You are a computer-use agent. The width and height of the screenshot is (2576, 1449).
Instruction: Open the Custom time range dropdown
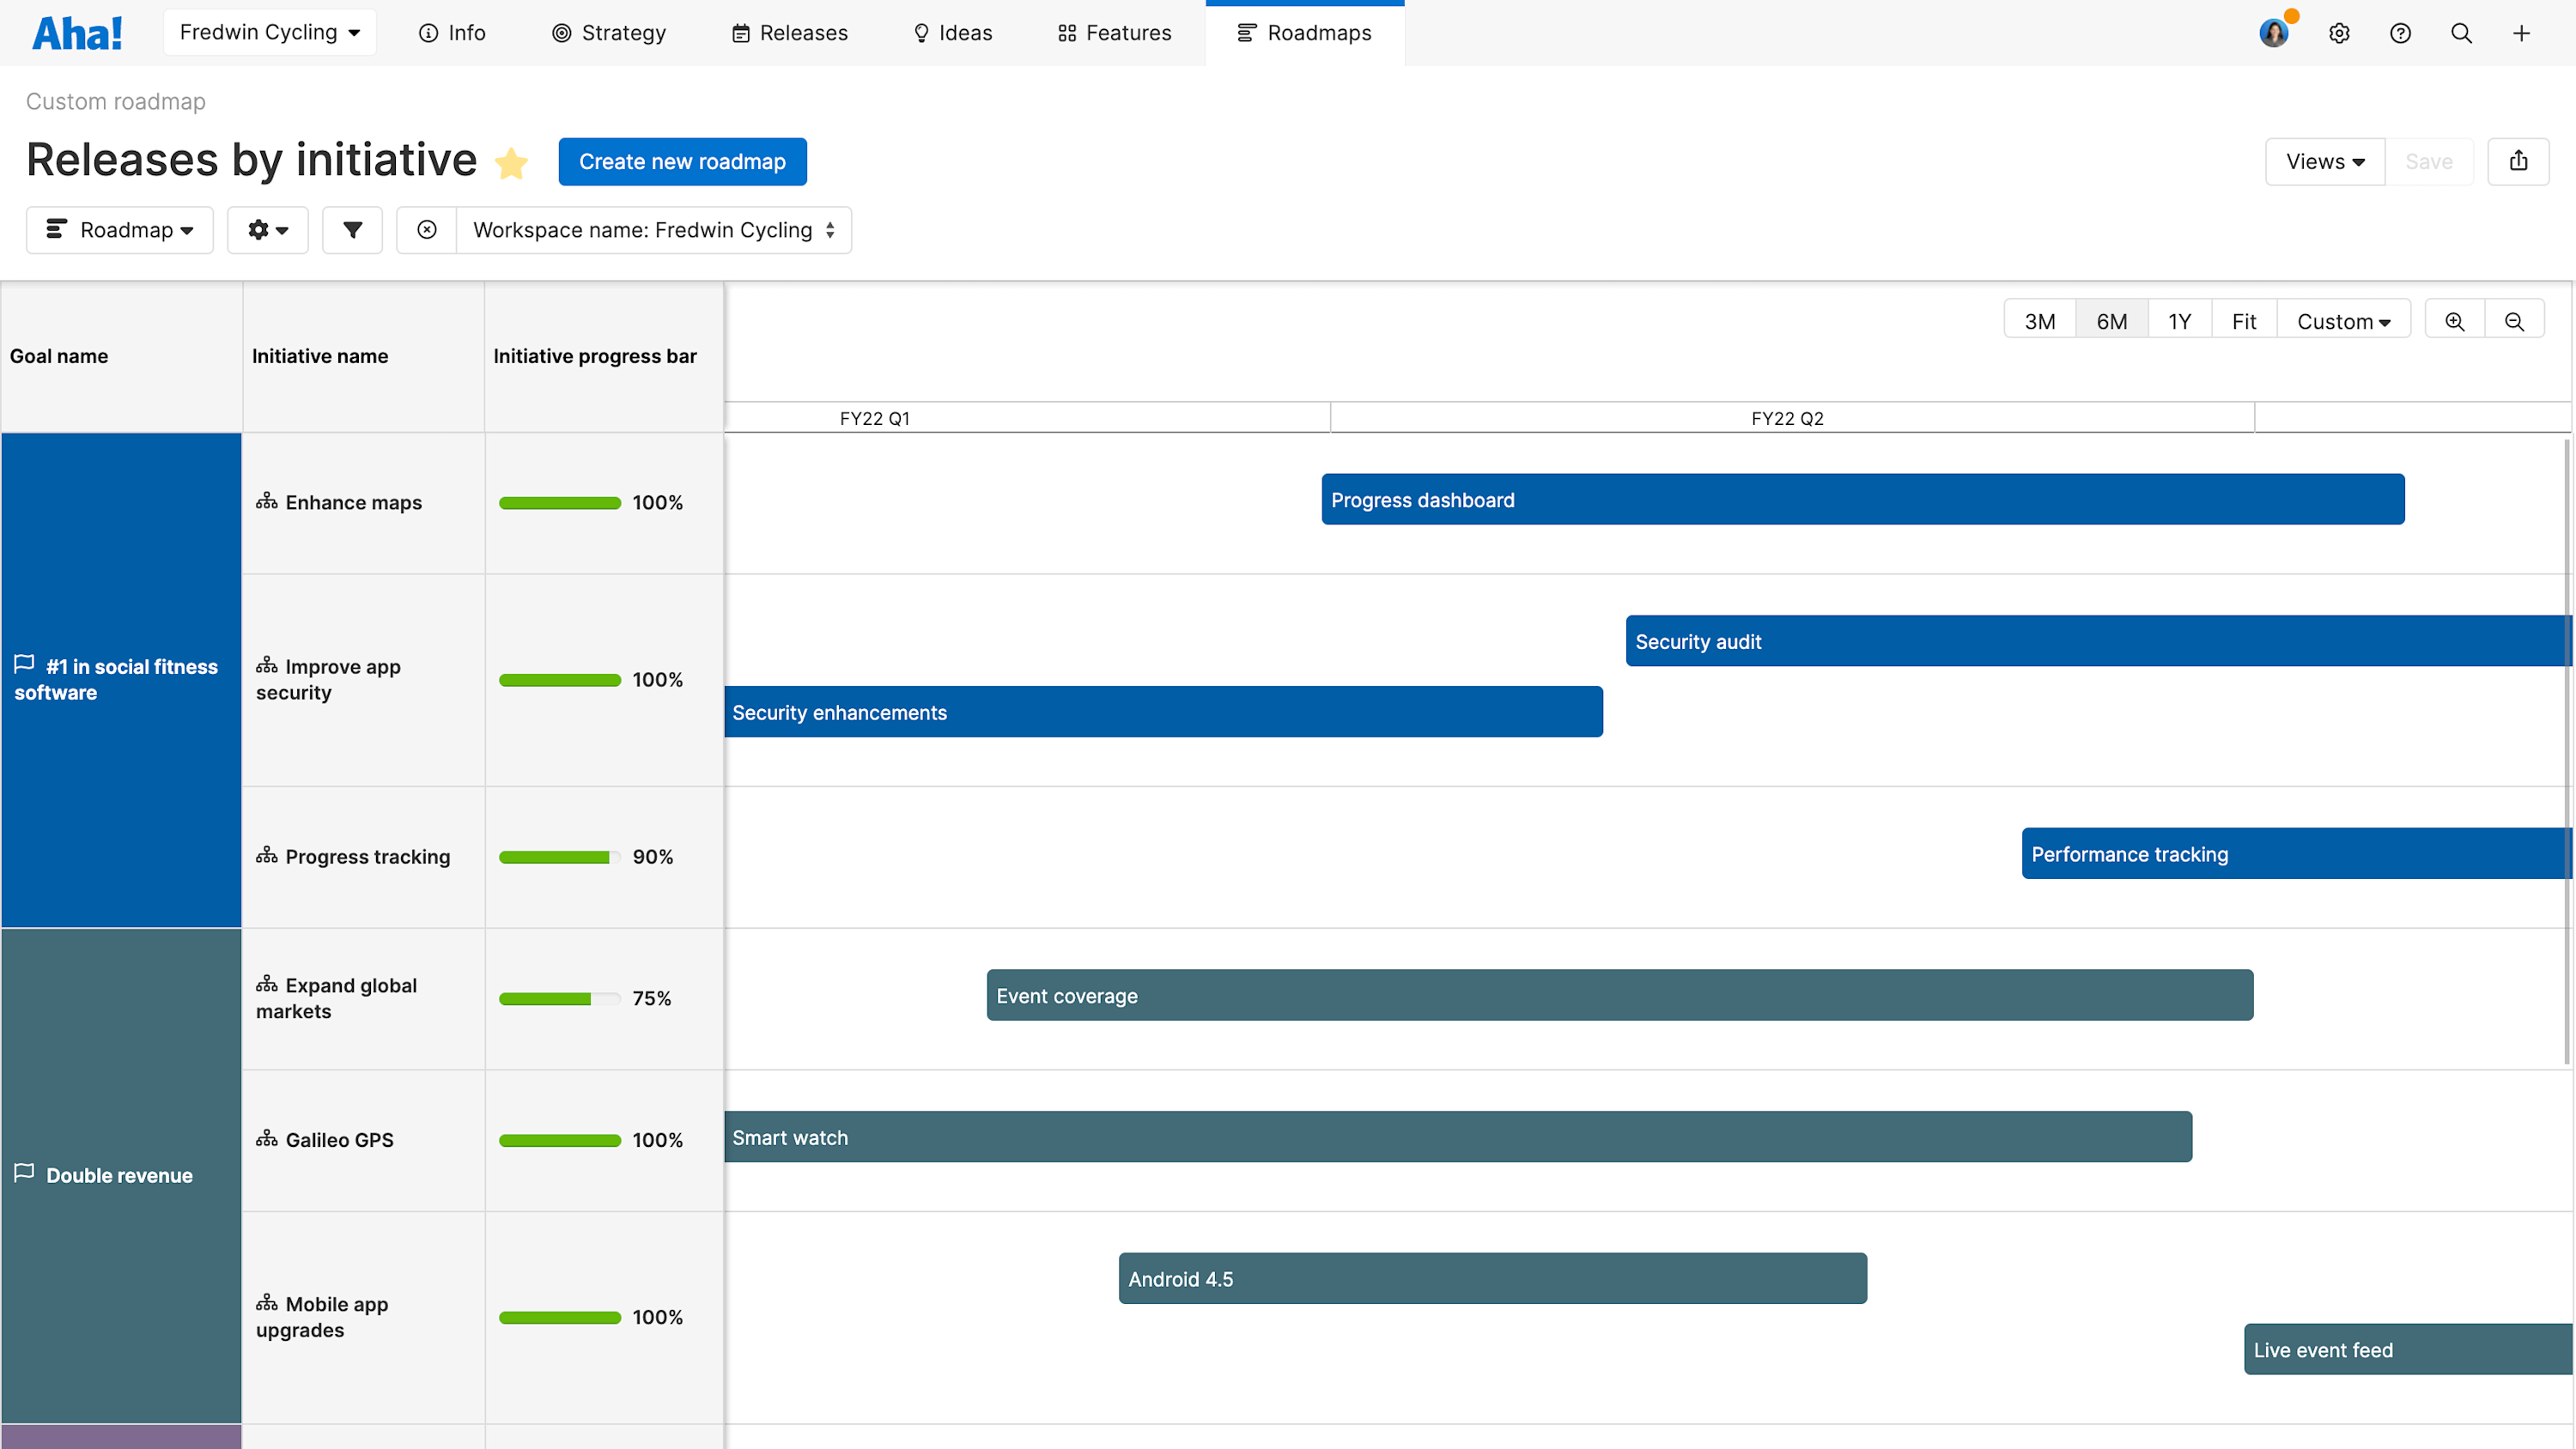click(2343, 321)
